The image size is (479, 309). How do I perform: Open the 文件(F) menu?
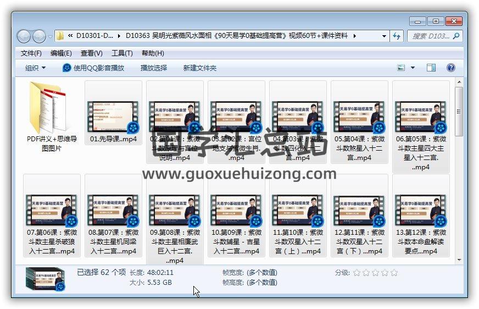pos(31,53)
